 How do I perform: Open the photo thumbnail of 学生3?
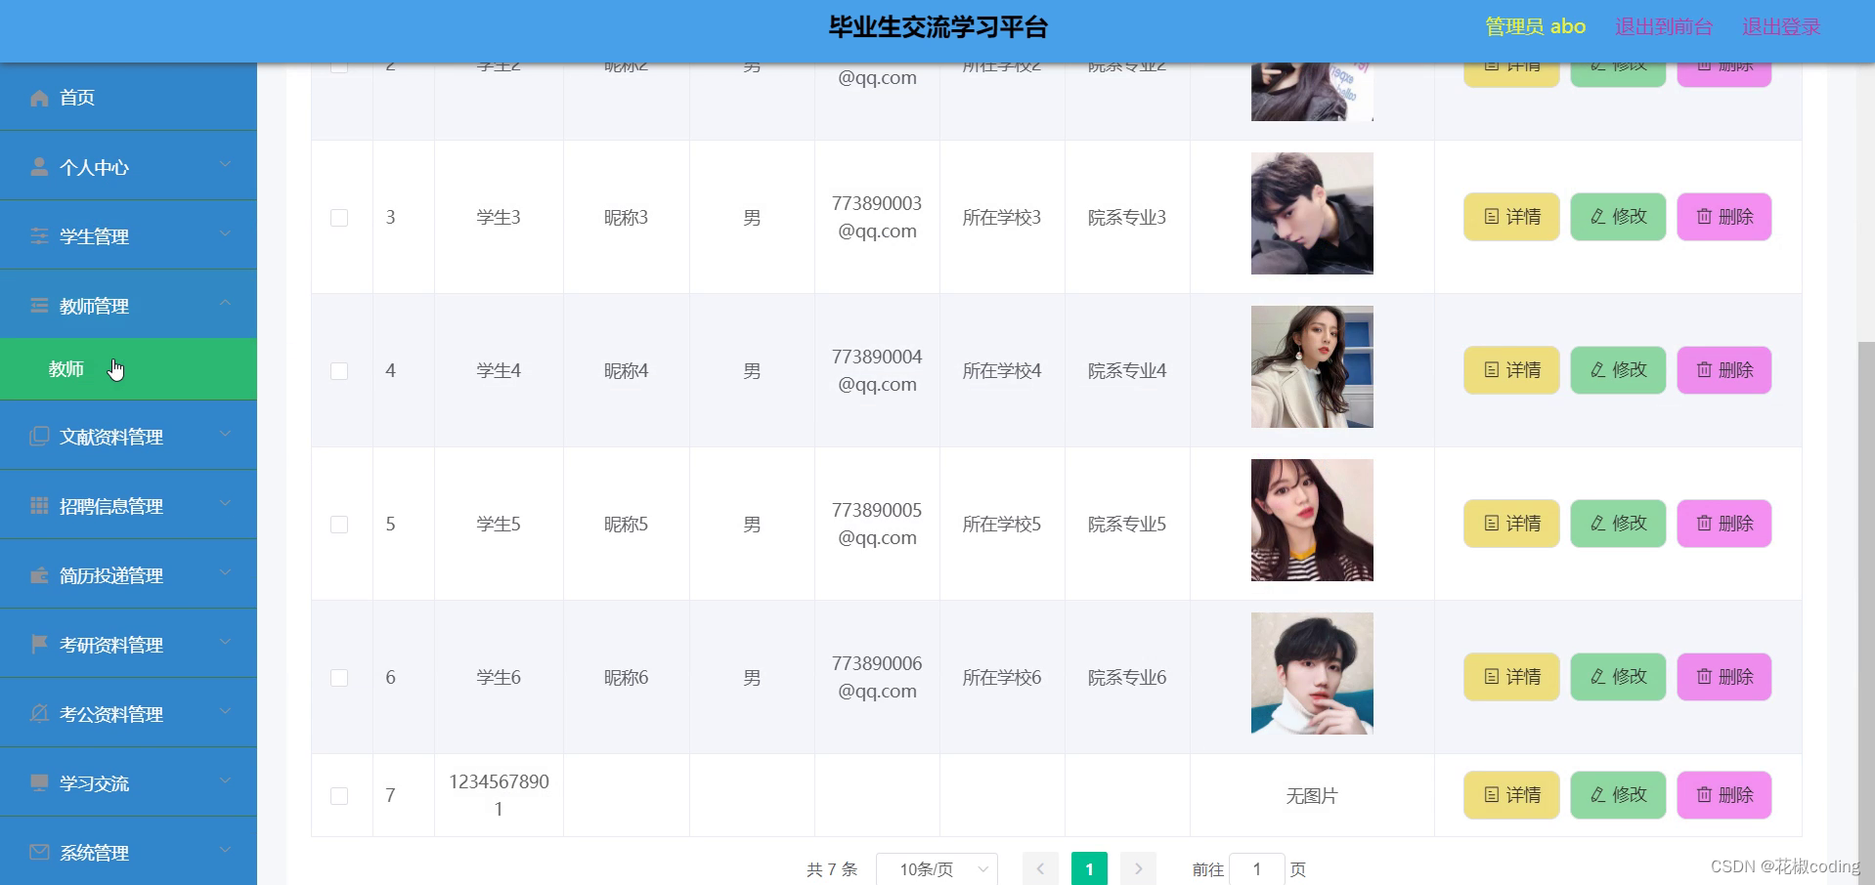coord(1312,213)
